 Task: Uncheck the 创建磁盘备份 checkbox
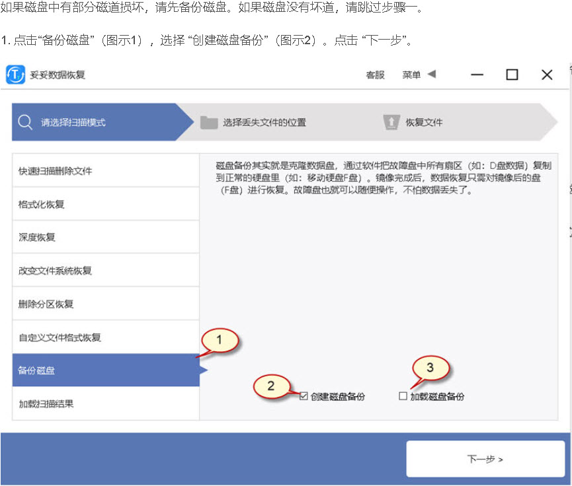pos(304,396)
